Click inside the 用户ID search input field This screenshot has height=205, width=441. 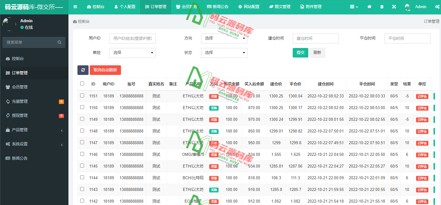[x=132, y=38]
